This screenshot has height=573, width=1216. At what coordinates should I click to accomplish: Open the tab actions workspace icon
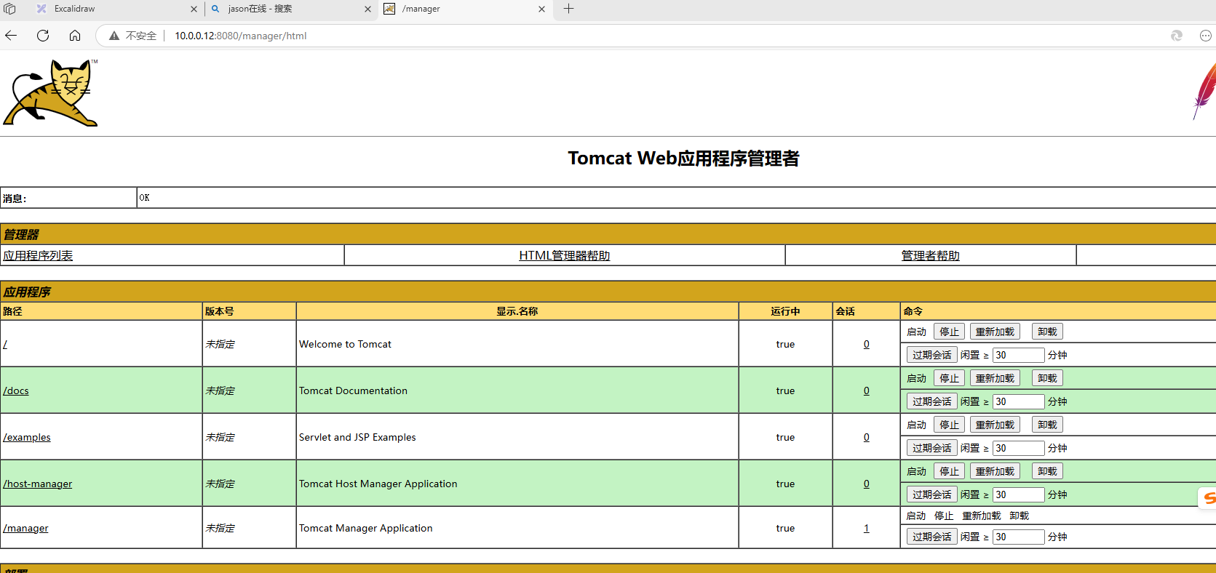(x=9, y=9)
